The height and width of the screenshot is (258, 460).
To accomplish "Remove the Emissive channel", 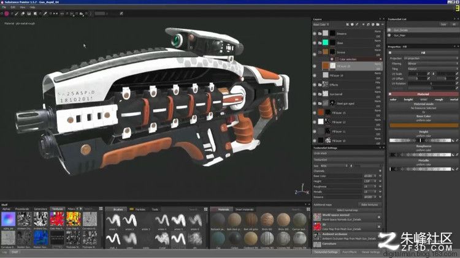I will (380, 197).
